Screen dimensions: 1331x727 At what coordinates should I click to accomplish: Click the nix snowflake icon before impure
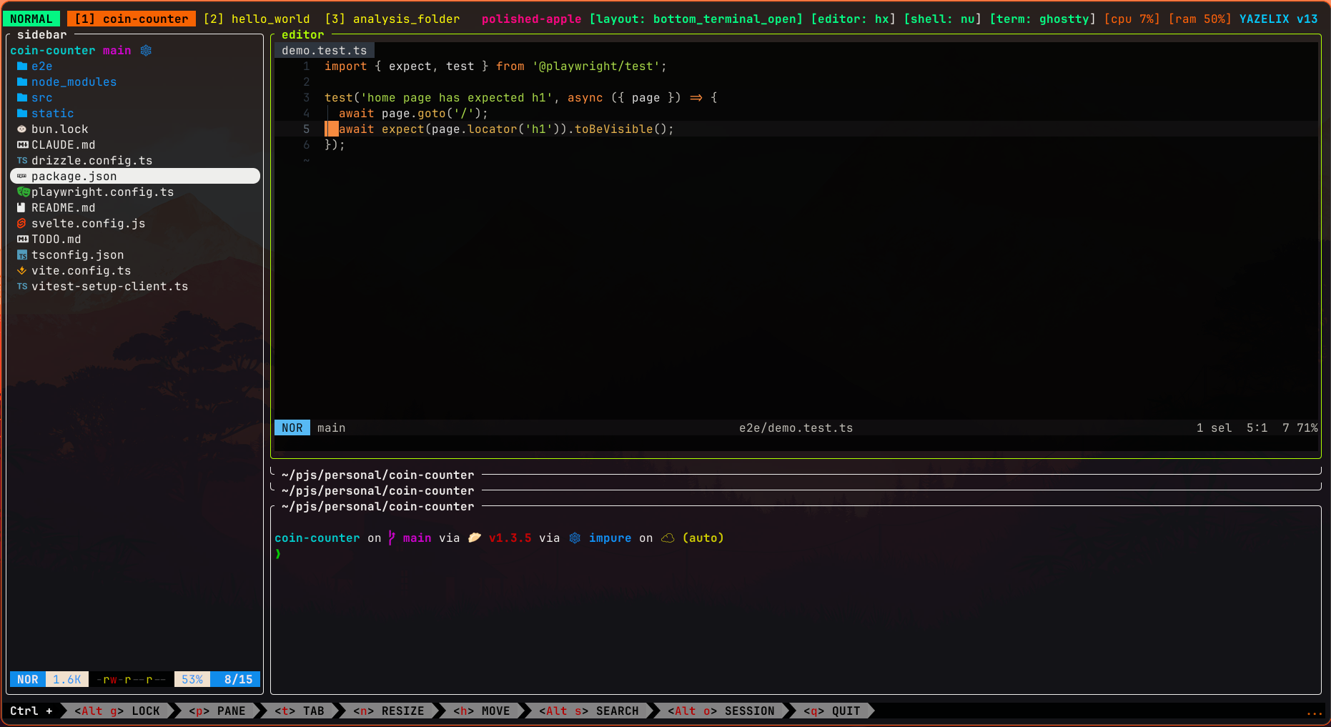point(575,538)
